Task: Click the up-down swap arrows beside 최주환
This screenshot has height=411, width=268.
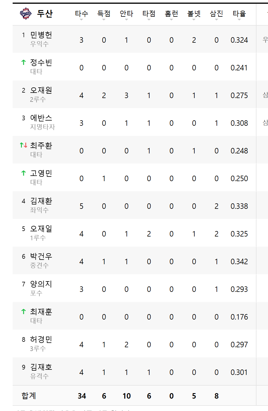Action: point(24,145)
